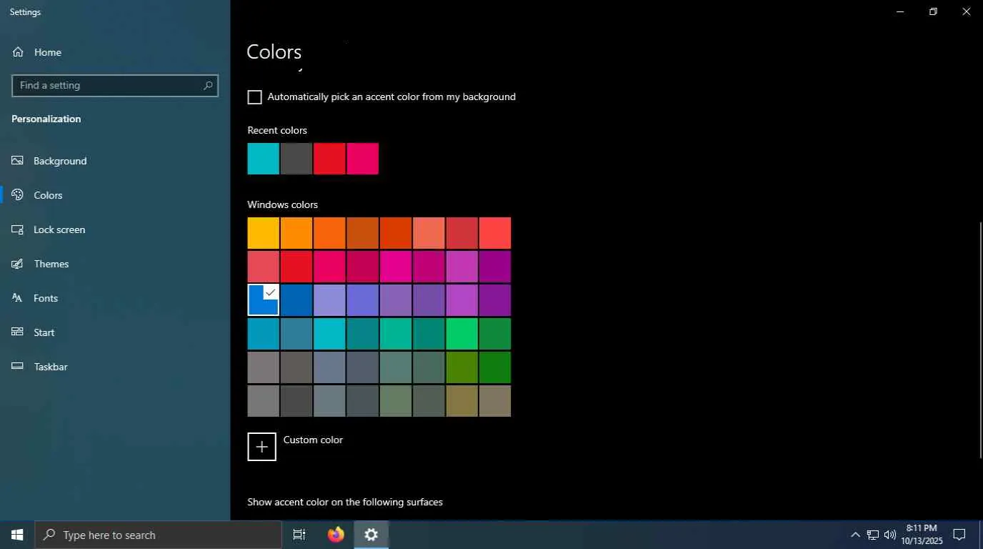
Task: Open Task View from the taskbar
Action: (299, 535)
